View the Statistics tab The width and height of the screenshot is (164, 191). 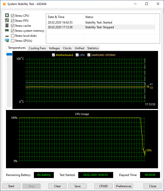coord(93,48)
